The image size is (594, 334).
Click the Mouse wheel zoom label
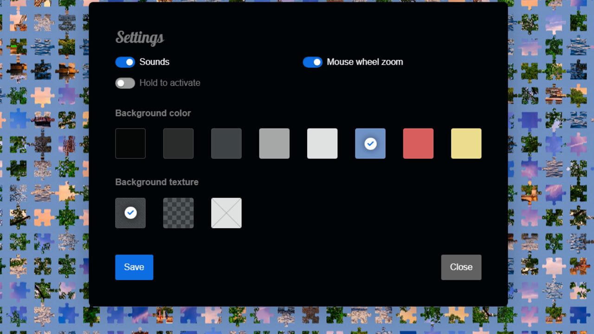point(365,62)
